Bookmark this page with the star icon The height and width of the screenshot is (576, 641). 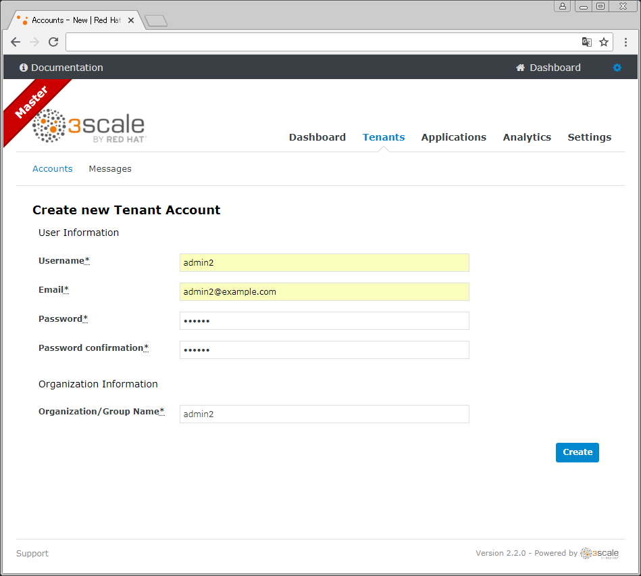coord(604,42)
